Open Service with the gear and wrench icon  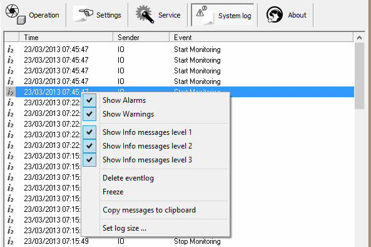(x=158, y=14)
